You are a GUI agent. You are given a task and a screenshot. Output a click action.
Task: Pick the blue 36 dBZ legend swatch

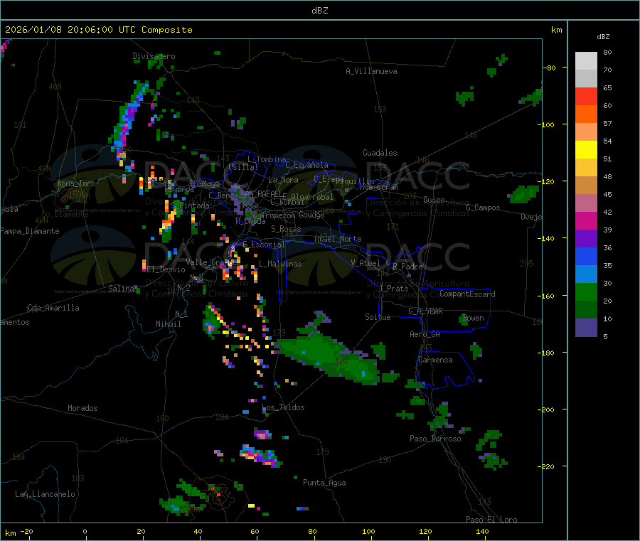pyautogui.click(x=586, y=256)
